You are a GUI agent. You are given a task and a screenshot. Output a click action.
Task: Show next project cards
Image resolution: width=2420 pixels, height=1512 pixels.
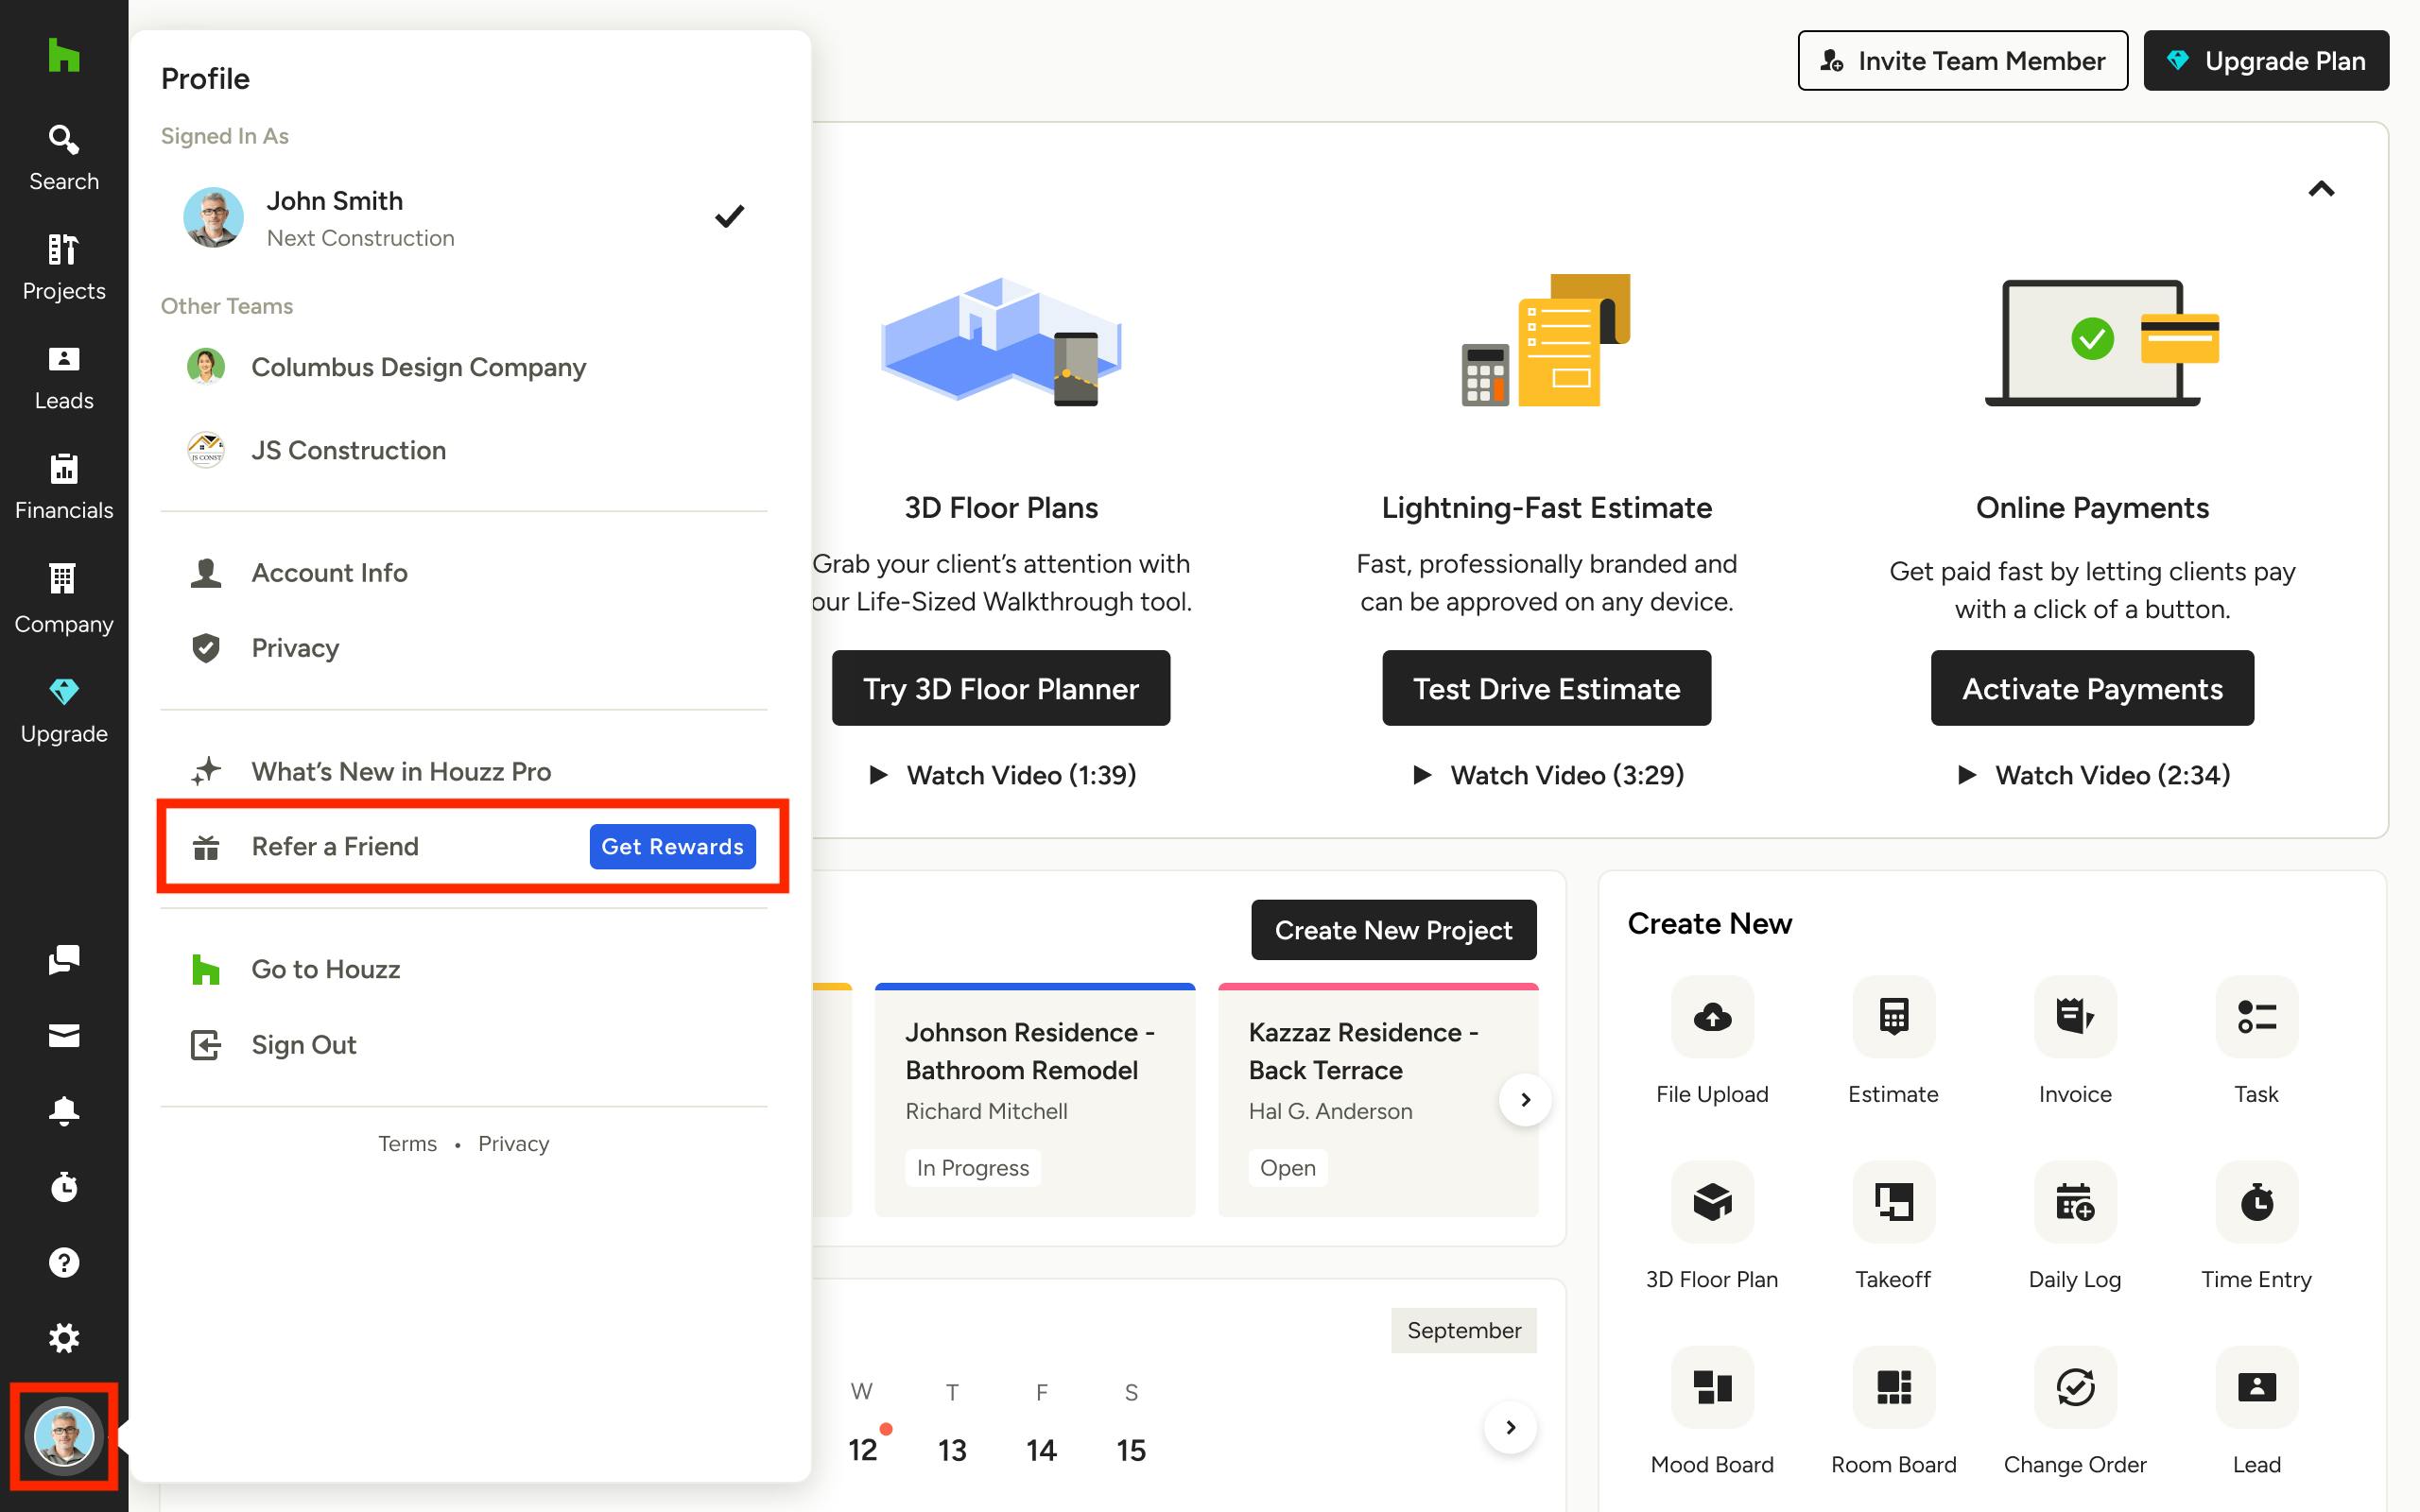click(1525, 1099)
